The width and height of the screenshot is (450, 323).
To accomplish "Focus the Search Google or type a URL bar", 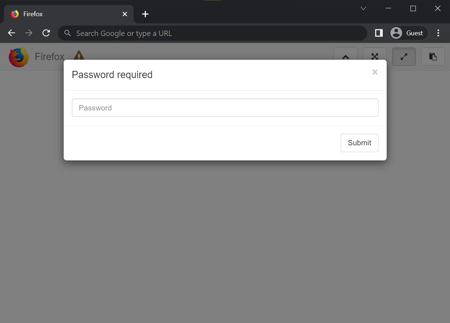I will click(212, 33).
